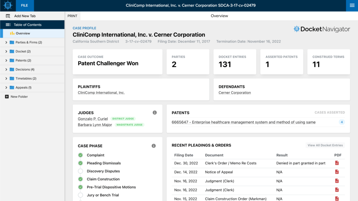The width and height of the screenshot is (358, 201).
Task: Open the FILE menu
Action: point(25,6)
